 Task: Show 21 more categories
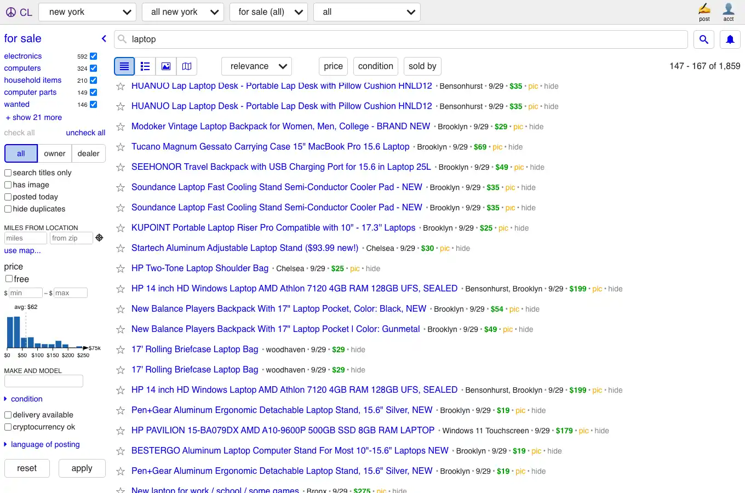click(34, 117)
